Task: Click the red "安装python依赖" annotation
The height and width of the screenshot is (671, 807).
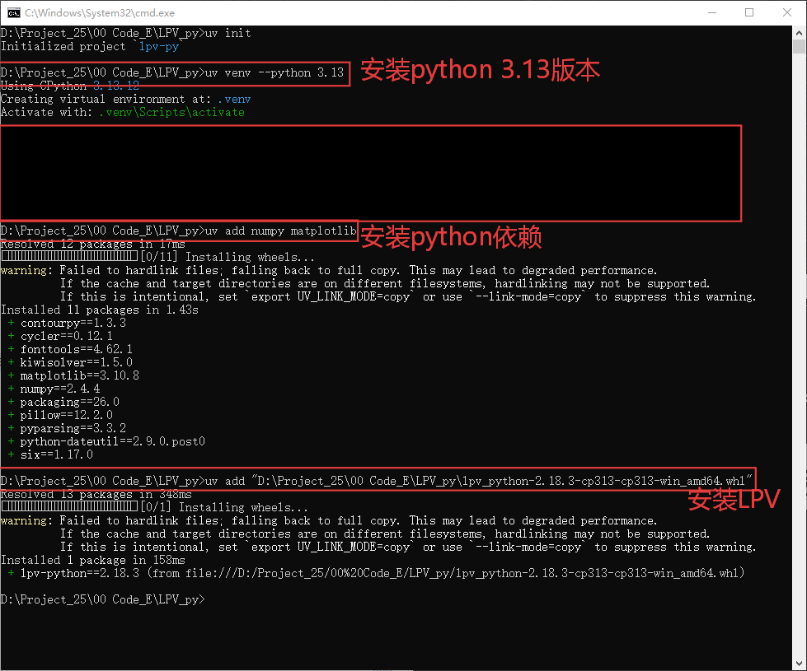Action: tap(451, 238)
